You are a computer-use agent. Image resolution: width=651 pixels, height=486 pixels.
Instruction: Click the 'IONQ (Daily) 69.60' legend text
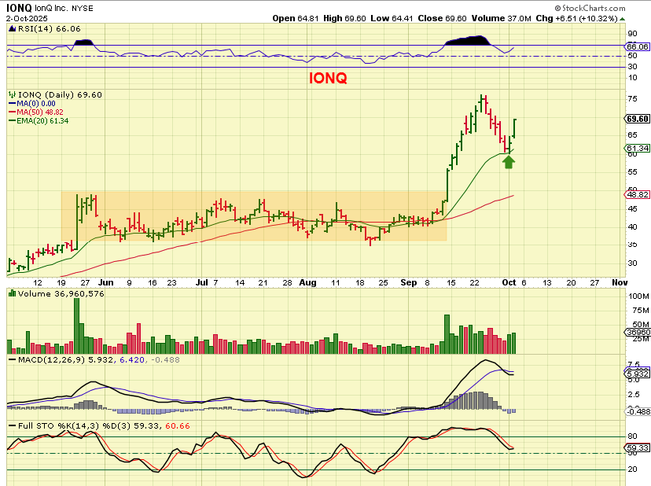coord(61,94)
